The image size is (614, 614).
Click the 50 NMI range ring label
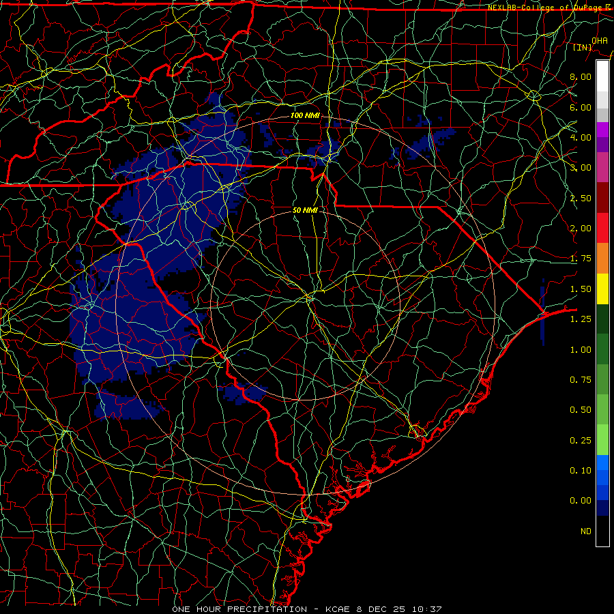pos(305,210)
